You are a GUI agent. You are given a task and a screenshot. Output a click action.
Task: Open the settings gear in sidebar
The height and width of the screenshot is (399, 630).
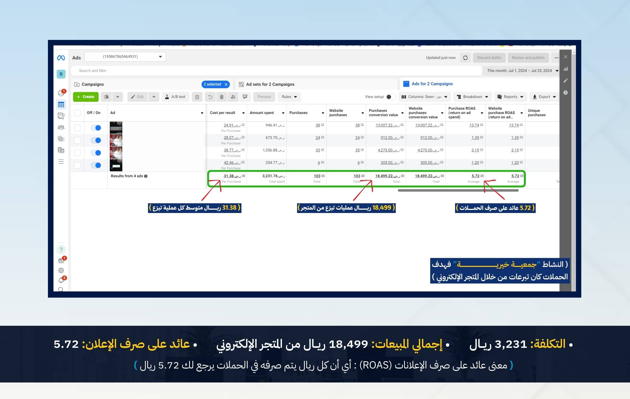(61, 270)
